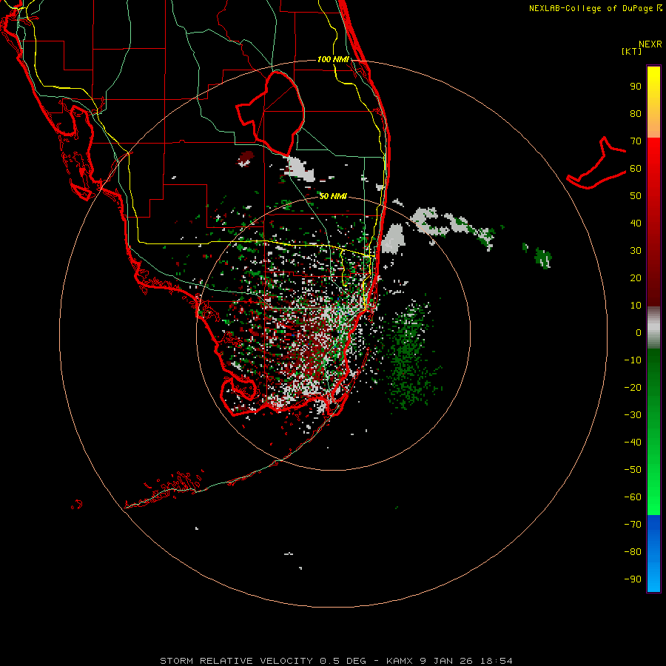Click the -90 value on velocity scale
666x666 pixels.
(x=633, y=579)
